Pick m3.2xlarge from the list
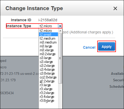Viewport: 124px width, 109px height. (48, 54)
